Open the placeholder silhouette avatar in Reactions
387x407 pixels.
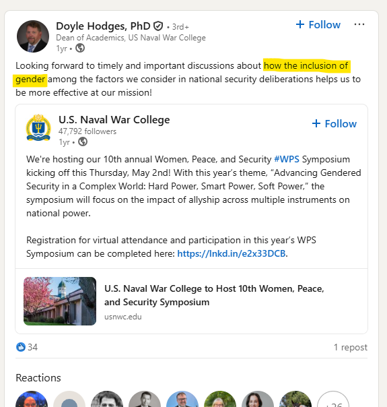pos(69,399)
